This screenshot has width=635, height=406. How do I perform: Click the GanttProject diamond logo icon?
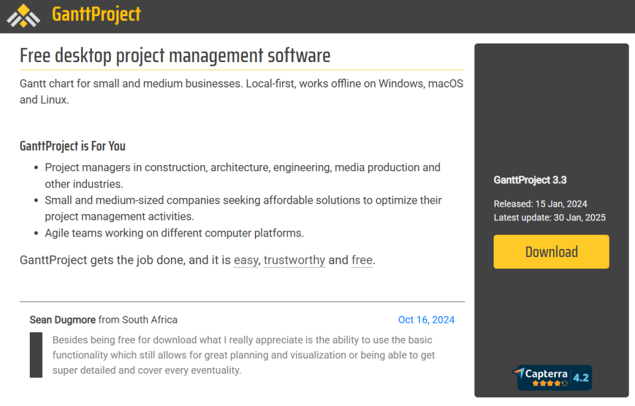pyautogui.click(x=24, y=16)
